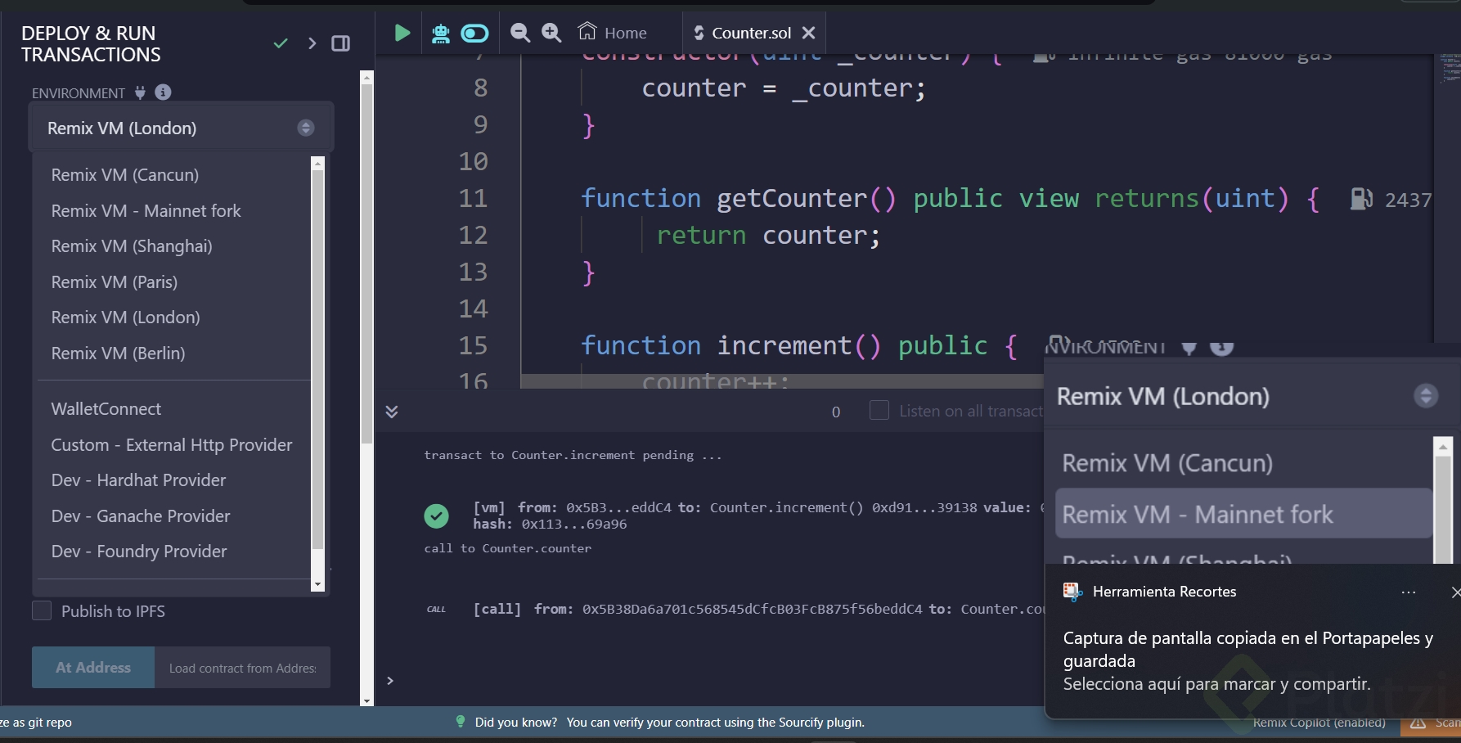This screenshot has height=743, width=1461.
Task: Click the green success check in the terminal log
Action: tap(436, 516)
